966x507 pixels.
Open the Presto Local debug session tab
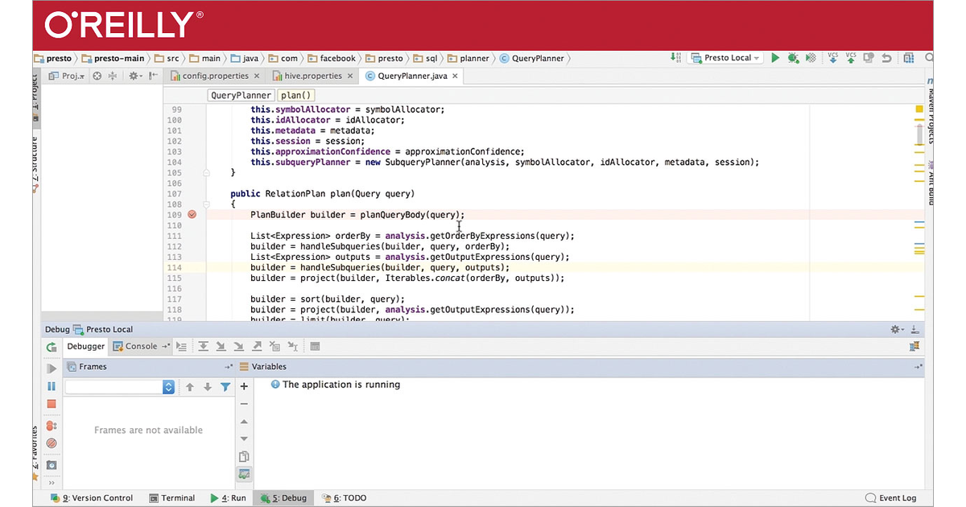tap(103, 329)
